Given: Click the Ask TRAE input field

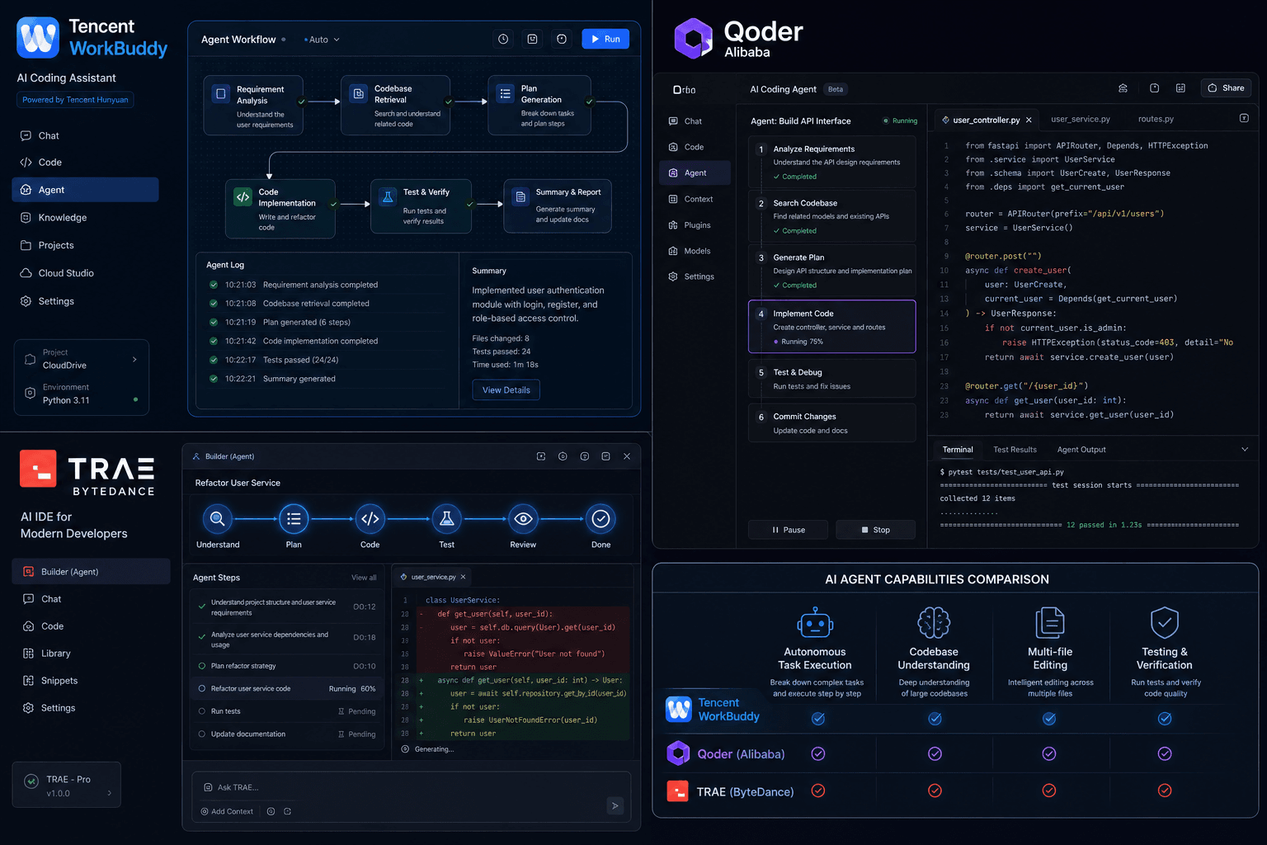Looking at the screenshot, I should point(411,787).
